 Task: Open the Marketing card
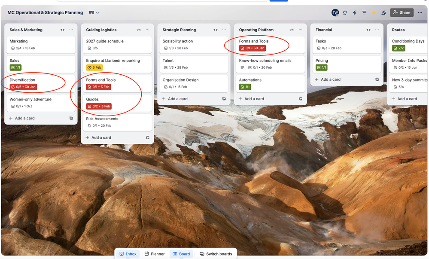click(x=41, y=45)
